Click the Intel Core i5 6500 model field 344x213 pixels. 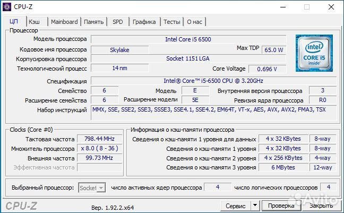pyautogui.click(x=188, y=39)
